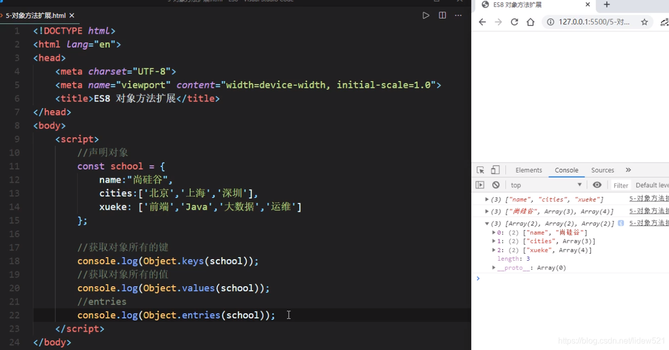Click the cities:['北京','上海','深圳'], line
The height and width of the screenshot is (350, 669).
pyautogui.click(x=179, y=193)
